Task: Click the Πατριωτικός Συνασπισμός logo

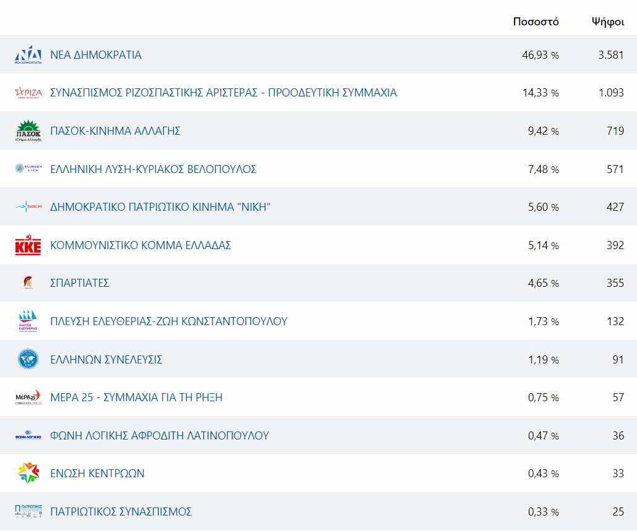Action: (x=28, y=511)
